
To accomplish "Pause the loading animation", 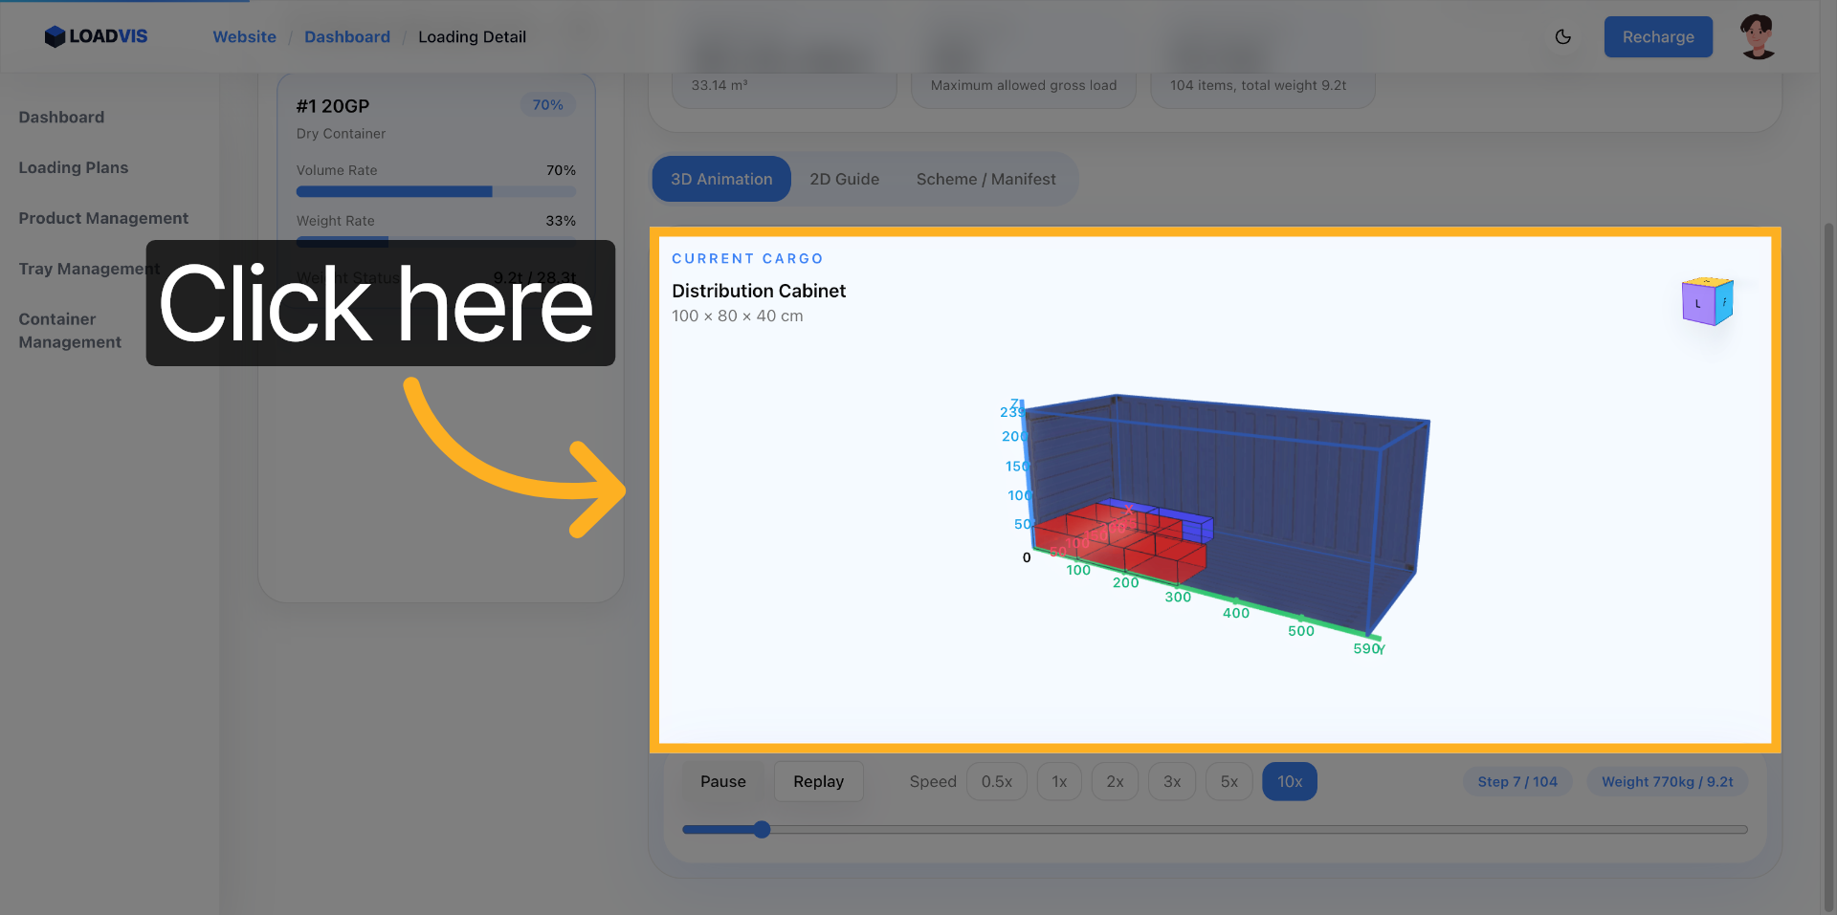I will coord(722,781).
